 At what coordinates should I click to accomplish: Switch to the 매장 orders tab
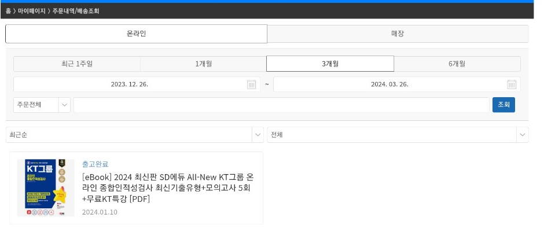coord(398,34)
